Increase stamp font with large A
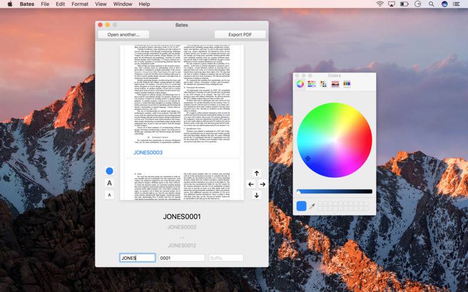The height and width of the screenshot is (292, 468). coord(109,183)
